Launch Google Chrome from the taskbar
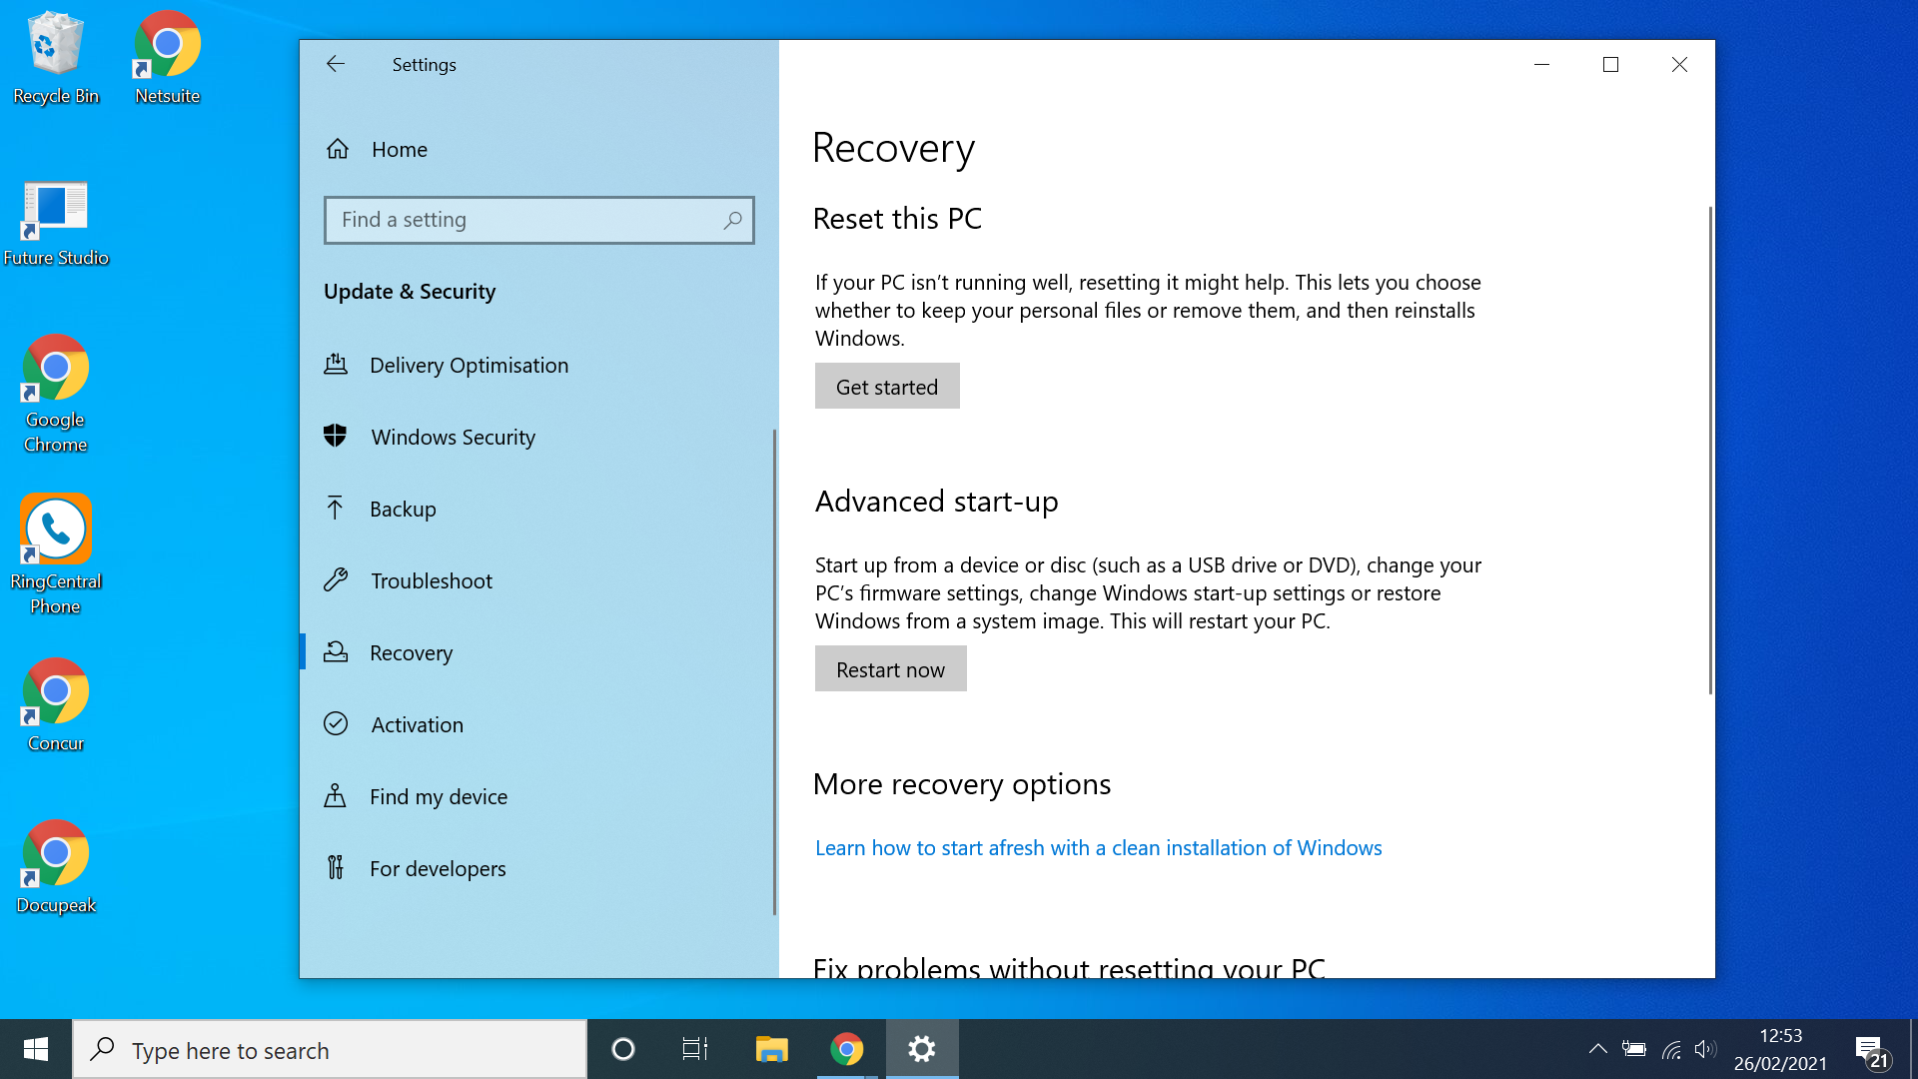 click(x=846, y=1049)
